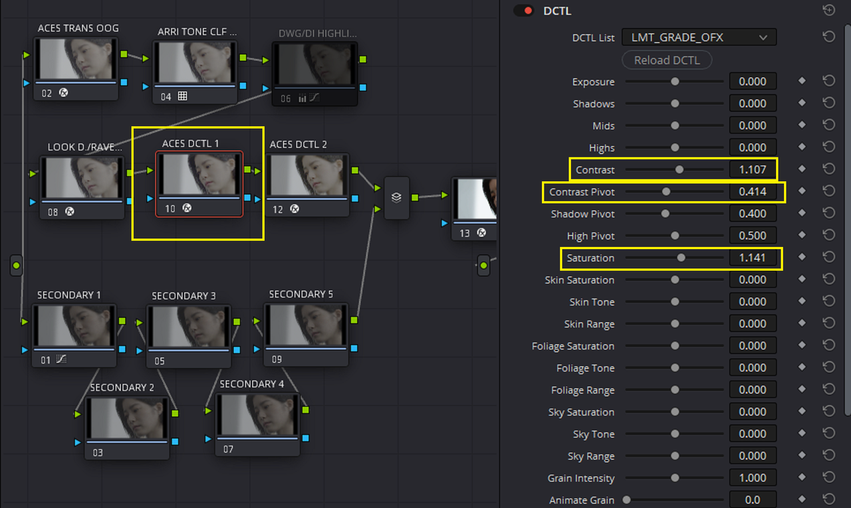
Task: Add keyframe for Exposure
Action: pyautogui.click(x=802, y=81)
